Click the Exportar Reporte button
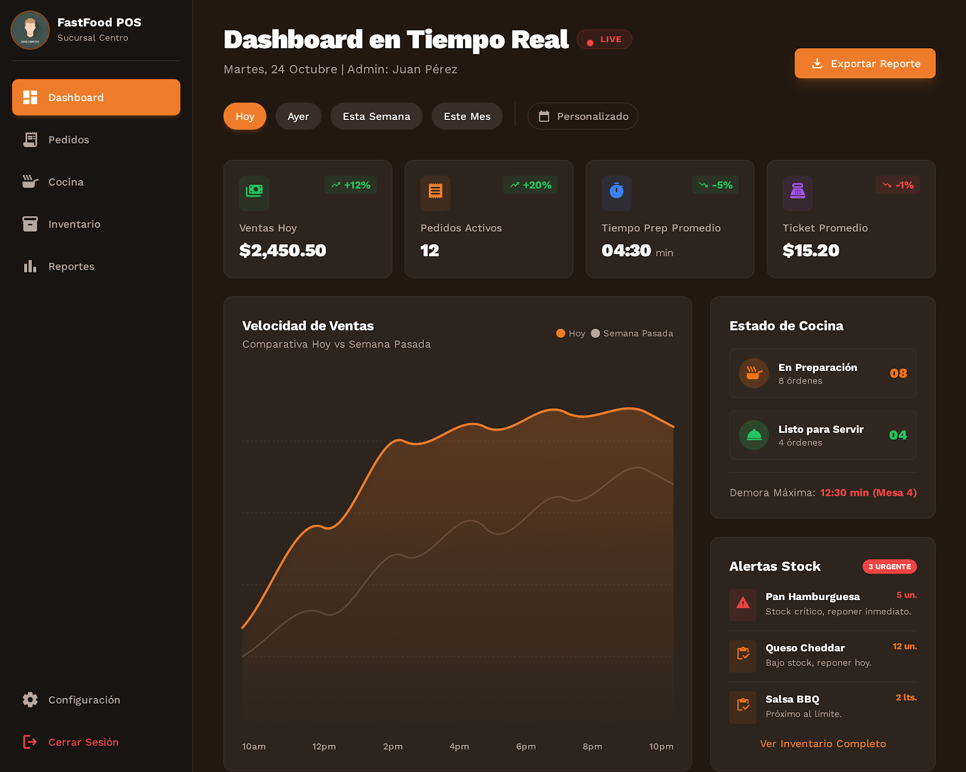The image size is (966, 772). (x=865, y=63)
